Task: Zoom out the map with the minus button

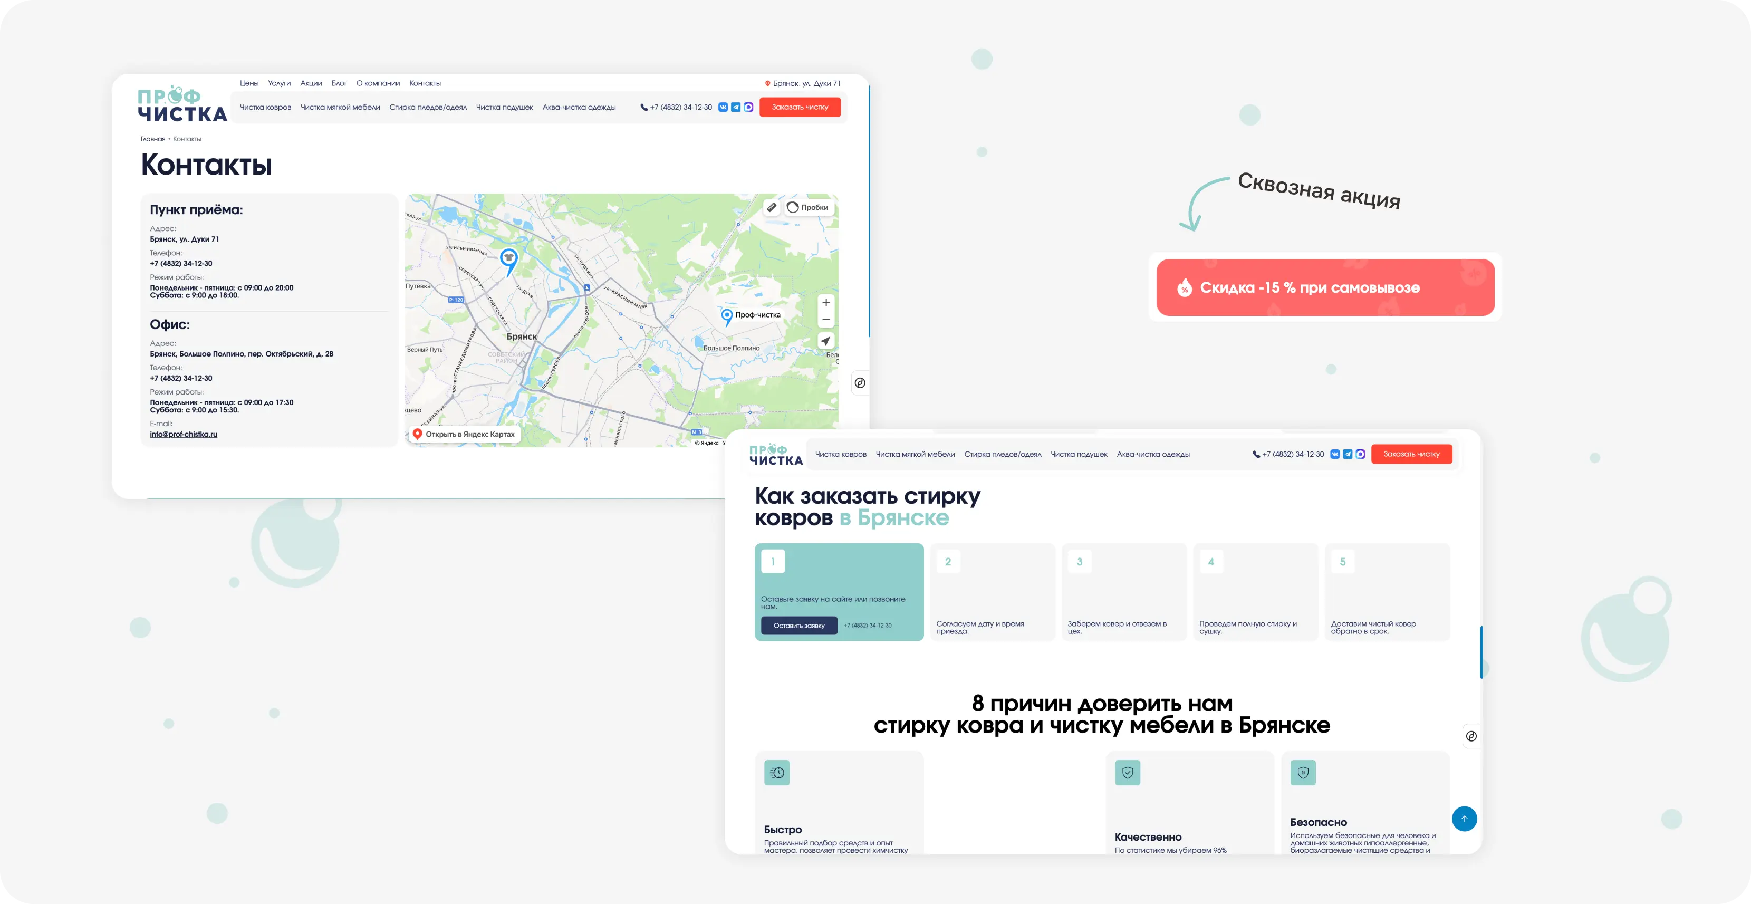Action: point(826,320)
